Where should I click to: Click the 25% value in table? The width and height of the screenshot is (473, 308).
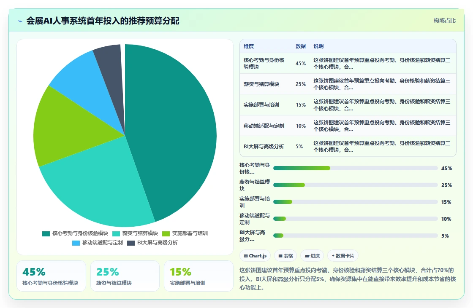(300, 84)
